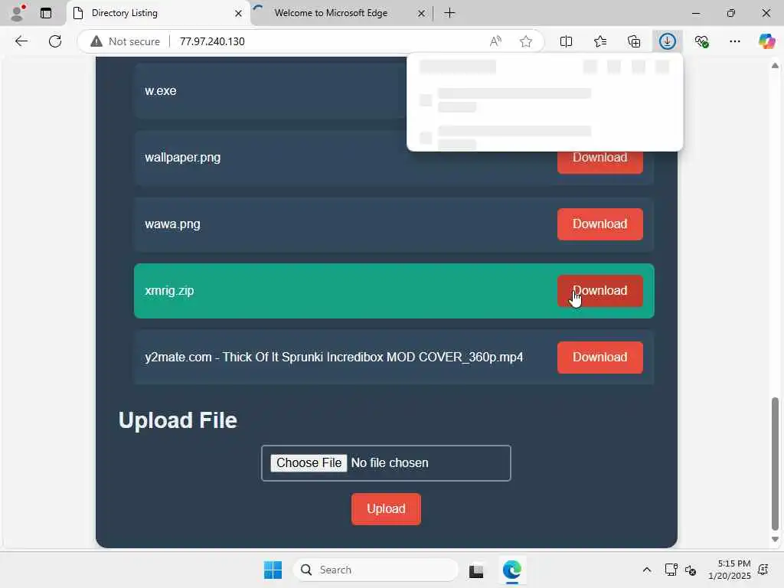The image size is (784, 588).
Task: Click the Choose File button
Action: 309,463
